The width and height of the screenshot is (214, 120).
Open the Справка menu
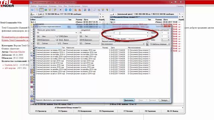click(x=180, y=6)
